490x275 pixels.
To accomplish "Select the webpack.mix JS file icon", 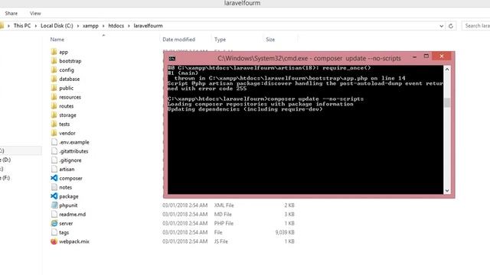I will 54,241.
